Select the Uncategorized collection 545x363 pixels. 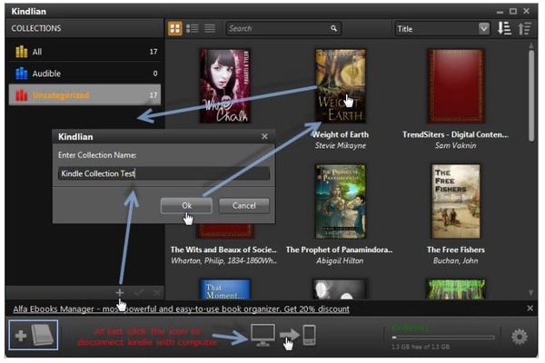(x=84, y=94)
